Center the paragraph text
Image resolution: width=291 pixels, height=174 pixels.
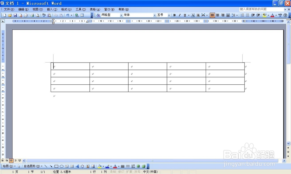click(x=217, y=15)
